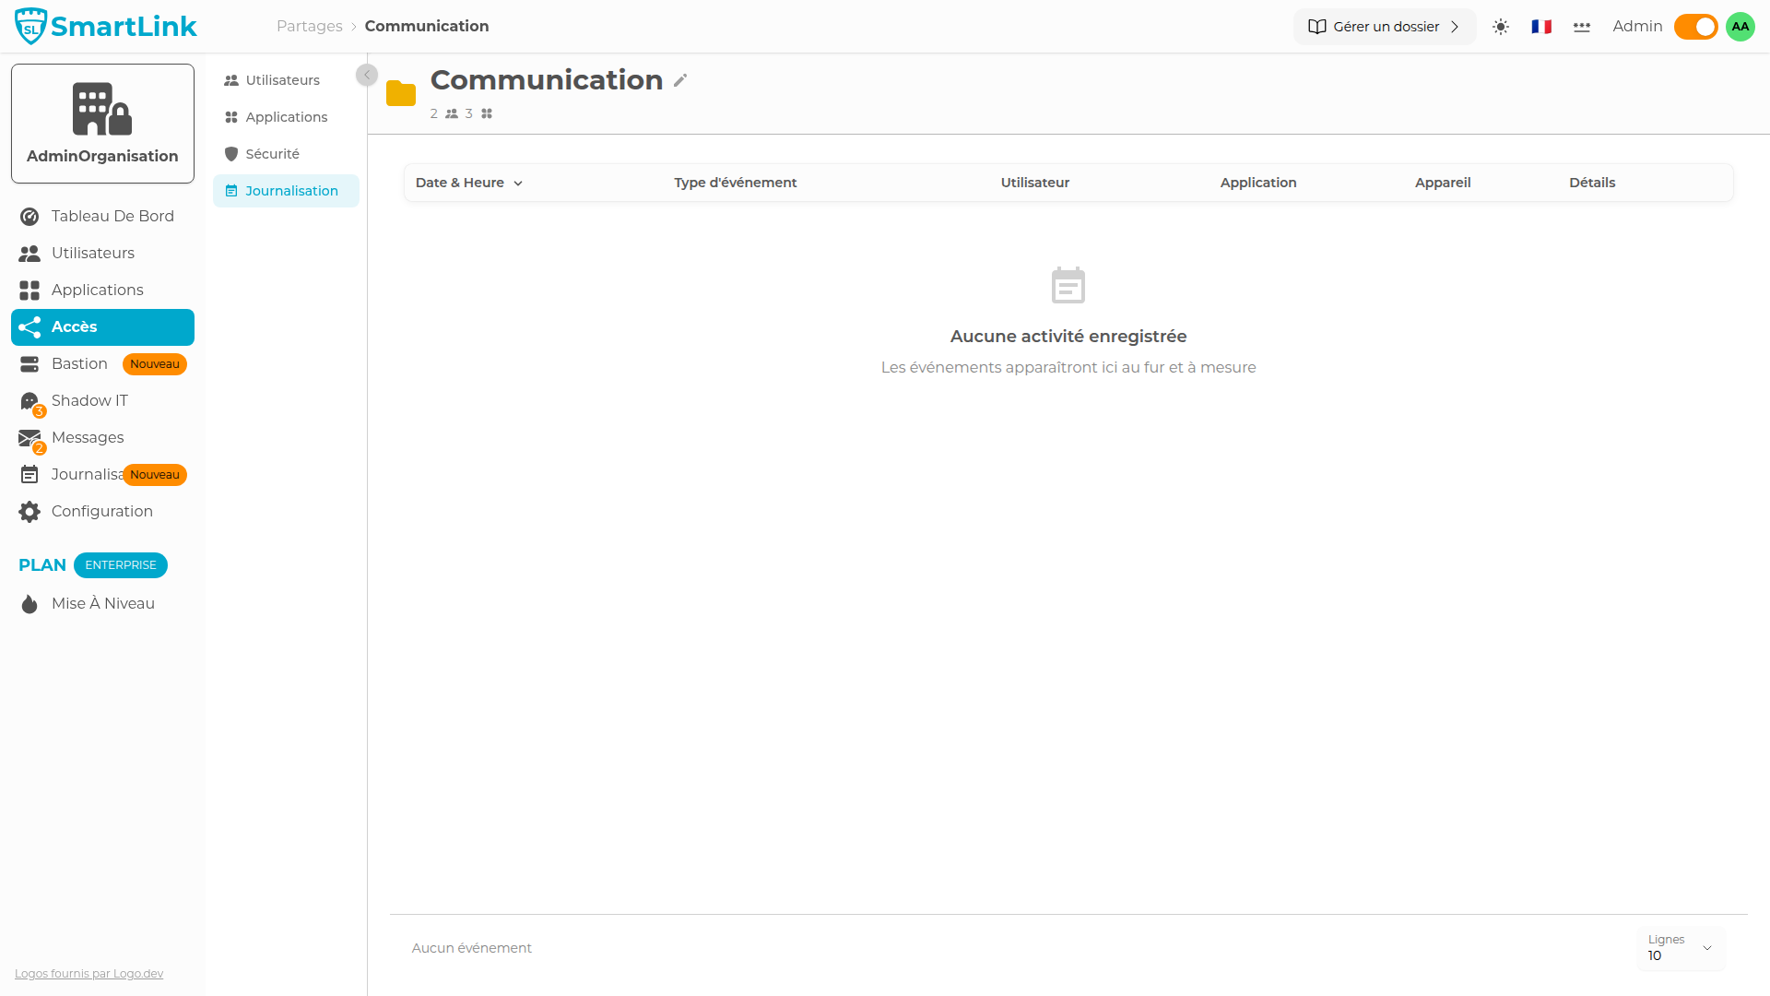Open the Logos fournis par Logo.dev link
The height and width of the screenshot is (996, 1770).
point(88,973)
